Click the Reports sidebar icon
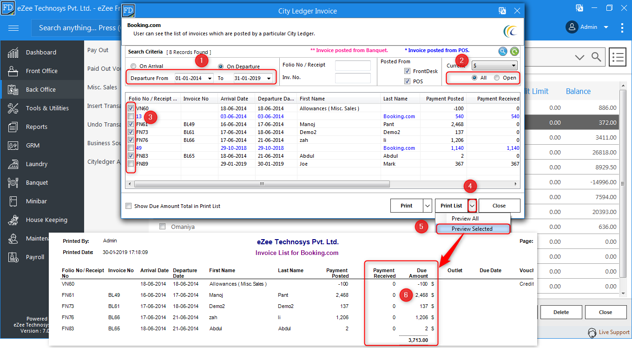 pyautogui.click(x=13, y=127)
